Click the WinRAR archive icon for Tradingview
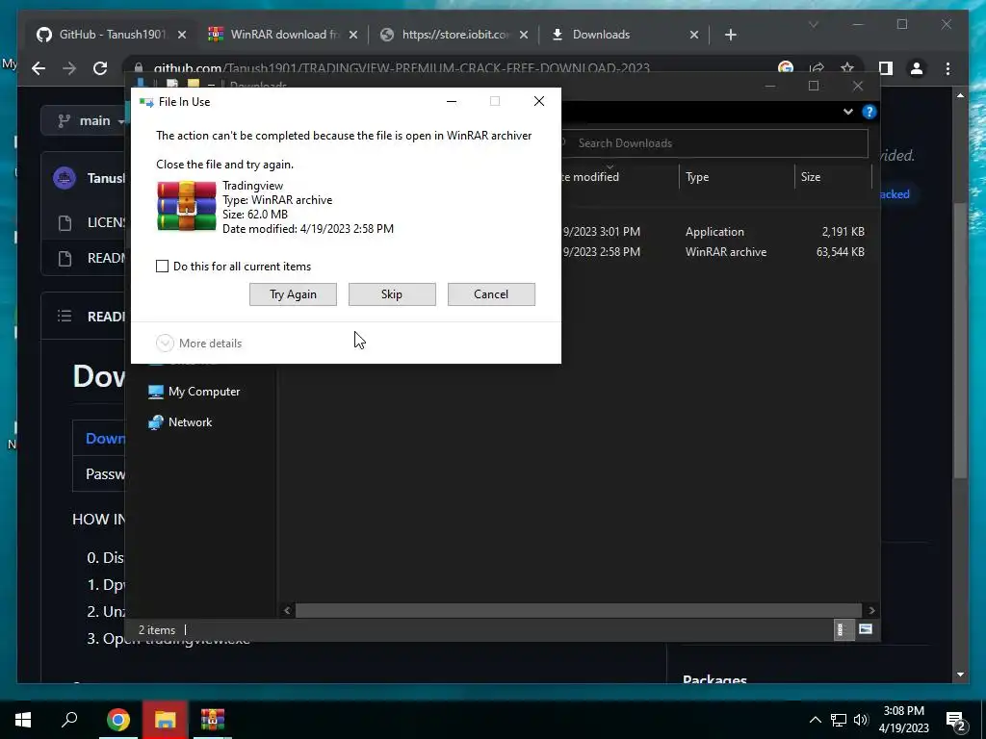This screenshot has height=739, width=986. 187,206
